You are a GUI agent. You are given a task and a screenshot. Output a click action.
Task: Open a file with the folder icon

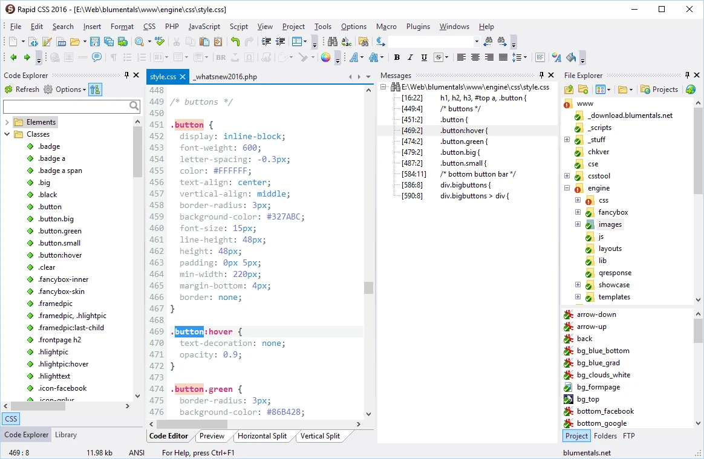pos(75,42)
